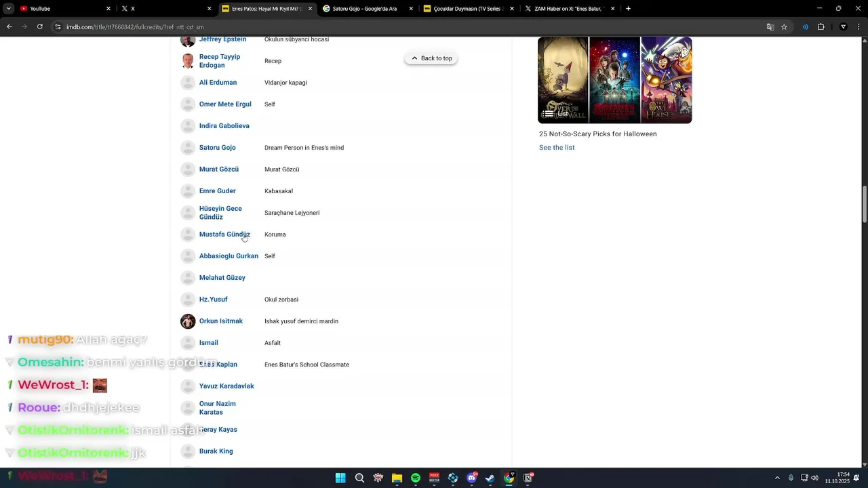868x488 pixels.
Task: Switch to the Satoru Gojo Google tab
Action: 367,9
